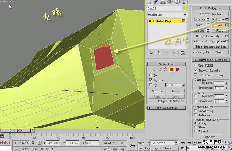Open the 'Selected' key filter dropdown
The height and width of the screenshot is (151, 232).
[x=176, y=143]
